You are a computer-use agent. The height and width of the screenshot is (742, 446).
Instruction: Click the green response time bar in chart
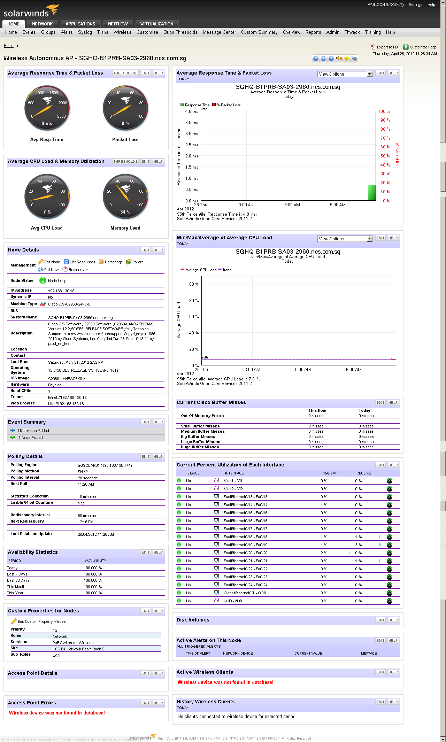point(372,193)
